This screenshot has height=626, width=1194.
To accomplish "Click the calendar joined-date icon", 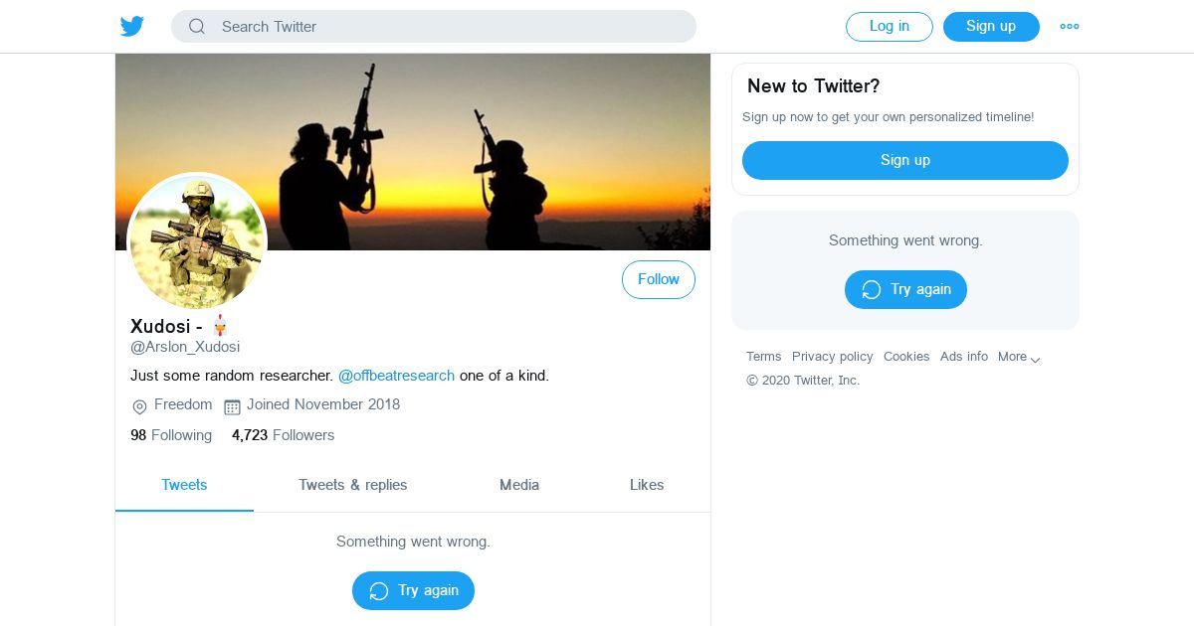I will 232,406.
